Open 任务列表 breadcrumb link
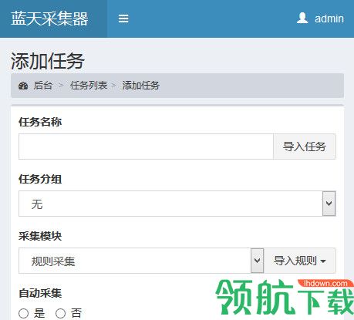 point(89,86)
